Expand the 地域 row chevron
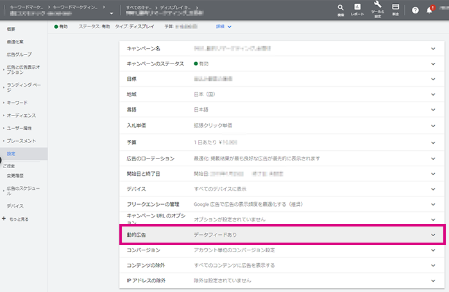 (x=433, y=94)
